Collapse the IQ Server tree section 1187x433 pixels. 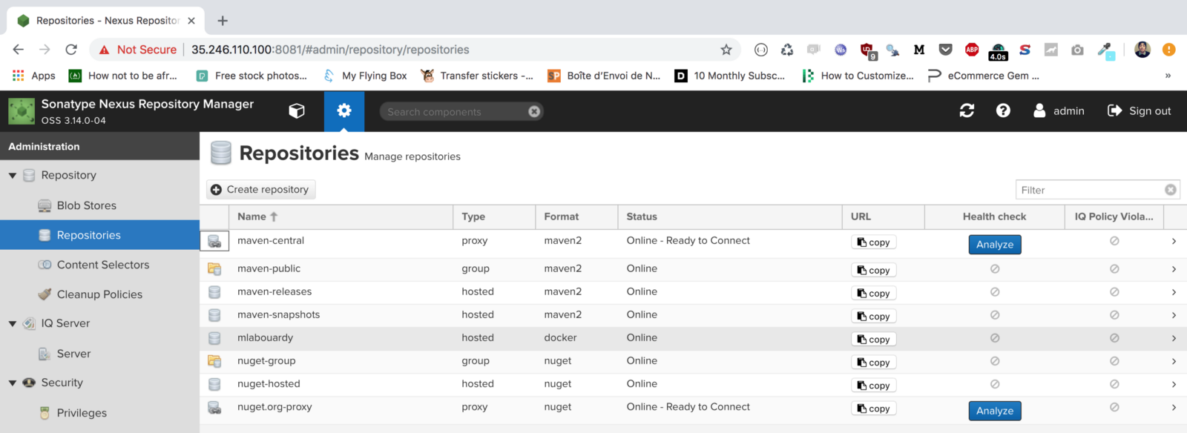[x=13, y=324]
